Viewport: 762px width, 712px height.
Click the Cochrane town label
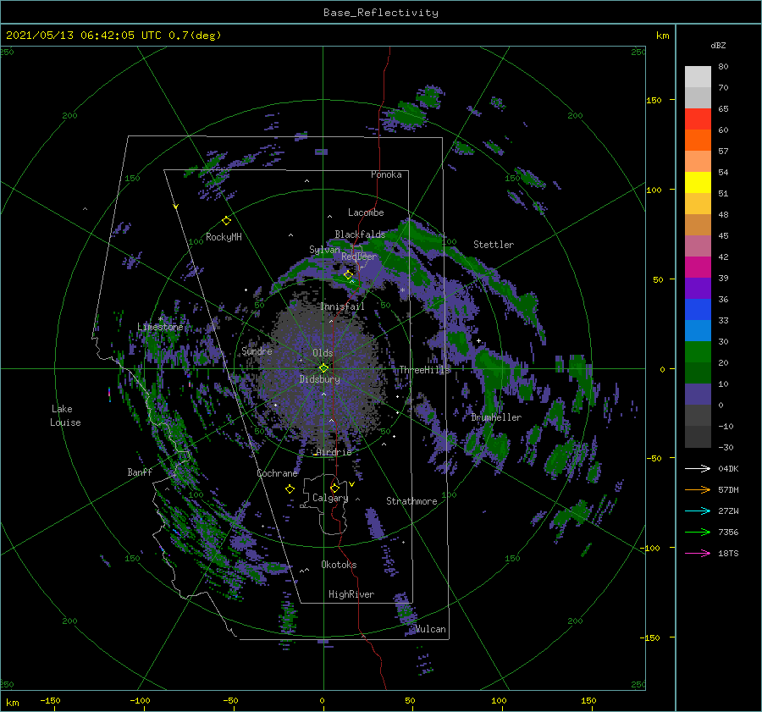(x=277, y=473)
